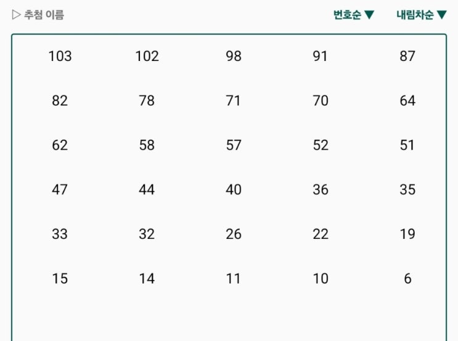
Task: Open the 번호순 sort dropdown
Action: [354, 15]
